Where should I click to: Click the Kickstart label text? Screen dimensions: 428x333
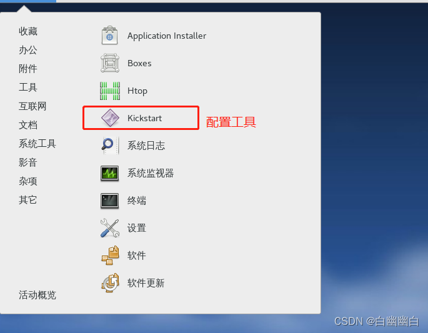[144, 118]
